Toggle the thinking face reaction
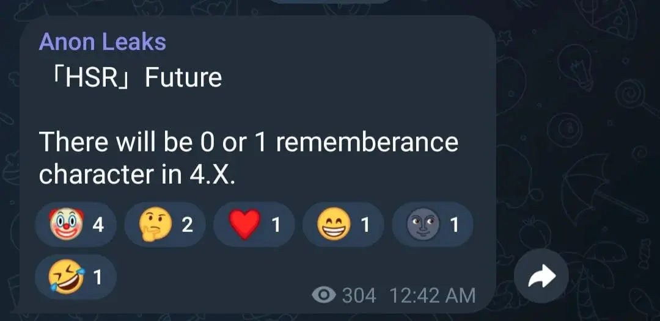 (155, 225)
